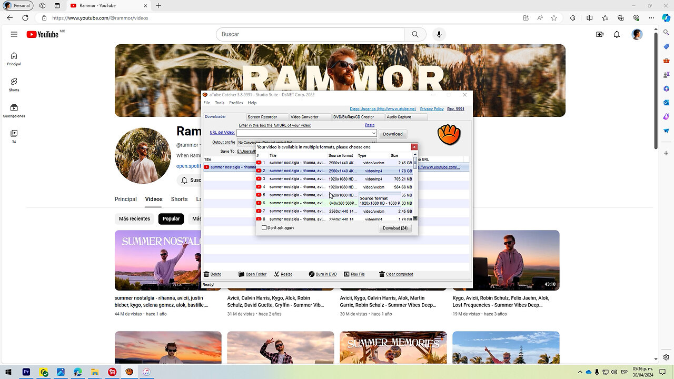Select format row 6 640x360 360P
This screenshot has width=674, height=379.
point(334,203)
